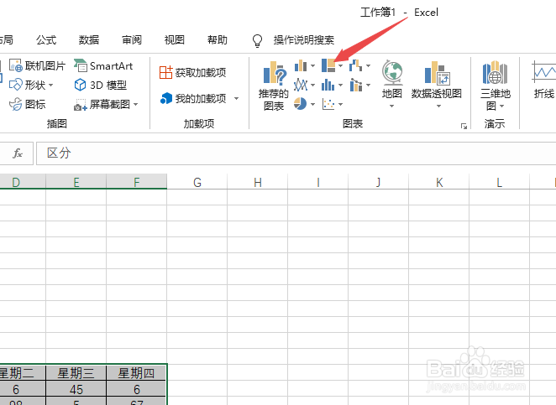This screenshot has width=556, height=405.
Task: Switch to the Help (帮助) tab
Action: click(x=218, y=40)
